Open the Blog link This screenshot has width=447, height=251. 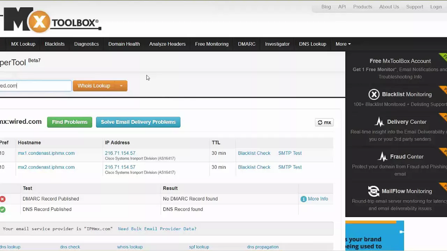click(x=326, y=7)
